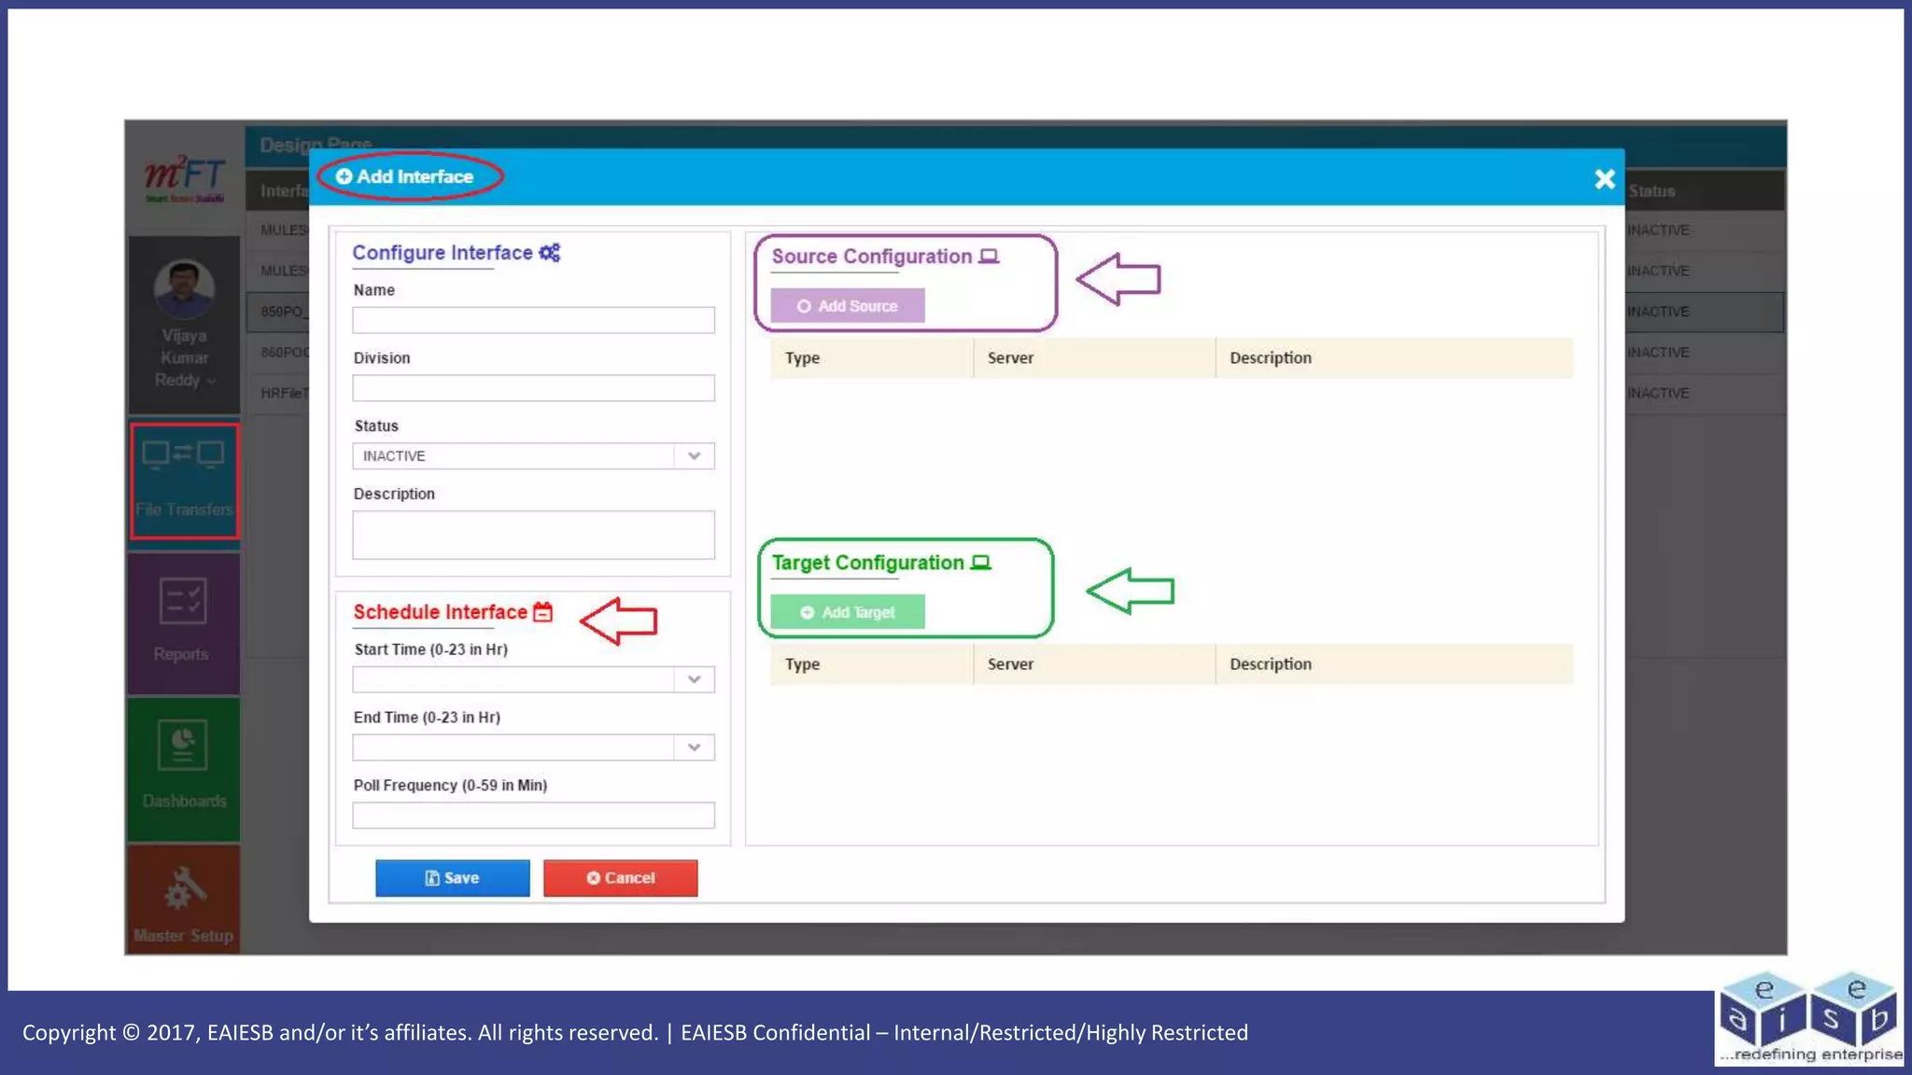Click the Target Configuration laptop icon

(981, 563)
